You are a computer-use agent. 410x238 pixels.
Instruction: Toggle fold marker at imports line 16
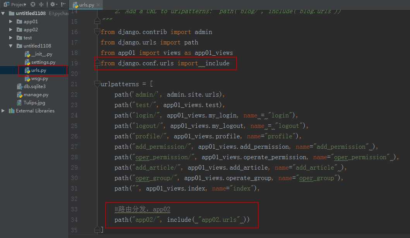click(97, 32)
